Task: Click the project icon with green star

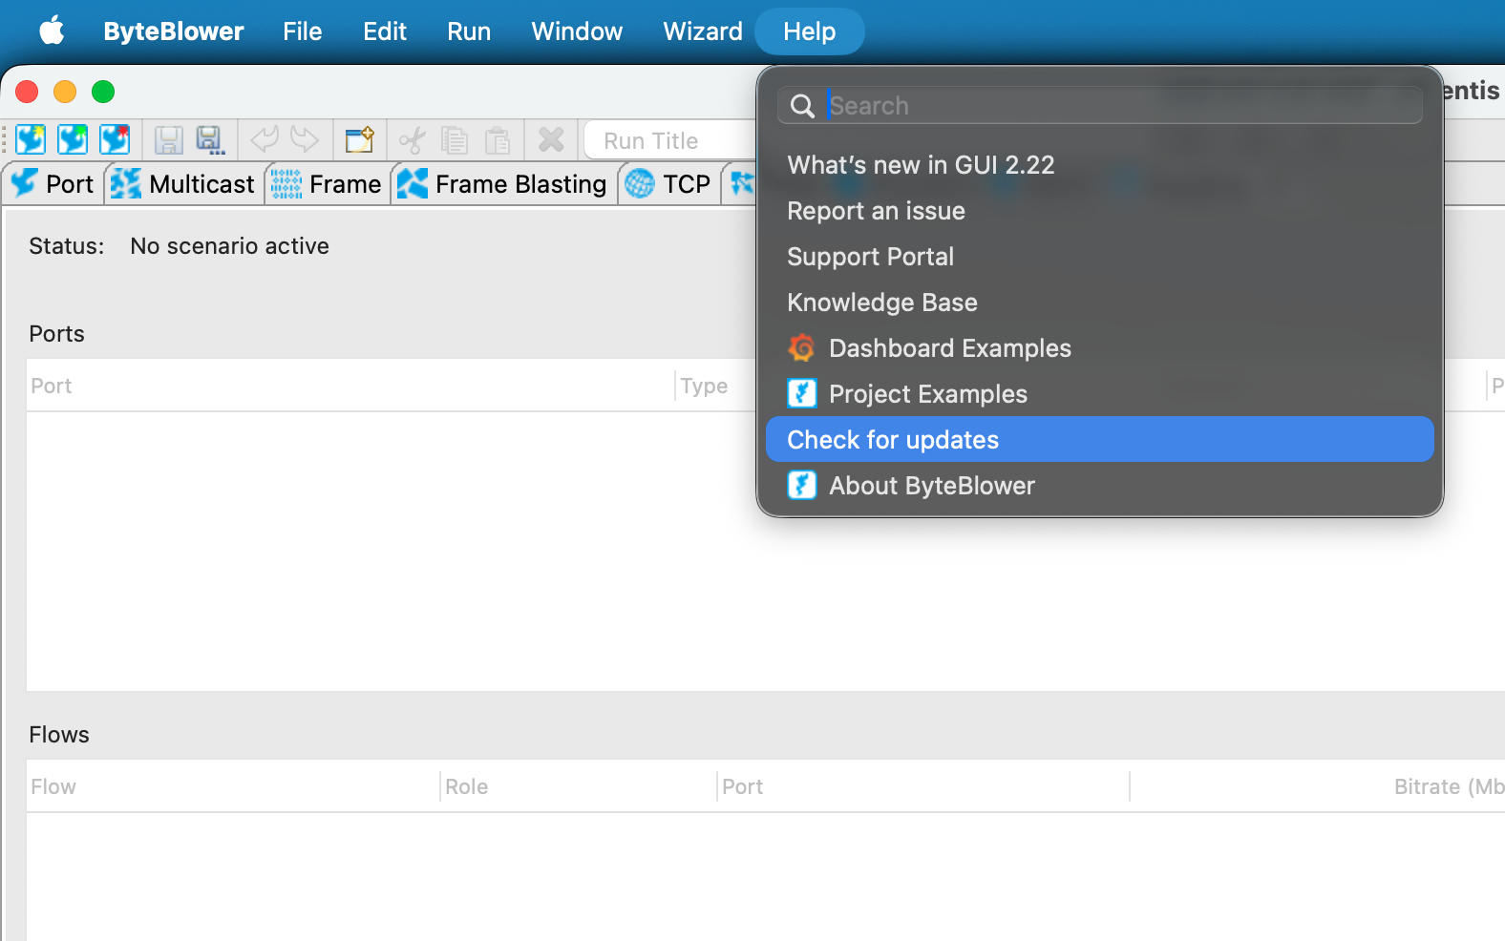Action: (73, 140)
